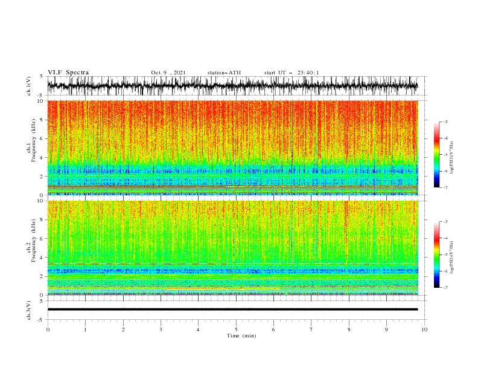The image size is (478, 370).
Task: Click the 6 kHz tick label of ch.2 spectrogram
Action: tap(42, 239)
